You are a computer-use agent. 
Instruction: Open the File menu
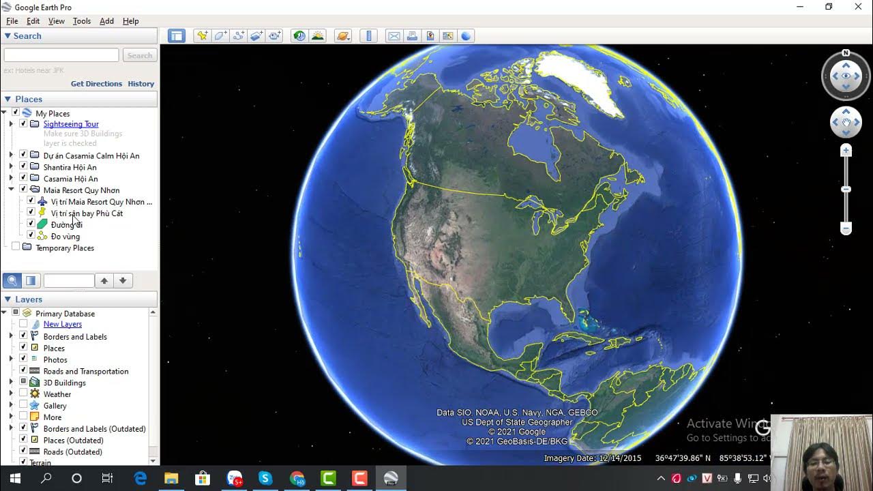click(x=12, y=21)
